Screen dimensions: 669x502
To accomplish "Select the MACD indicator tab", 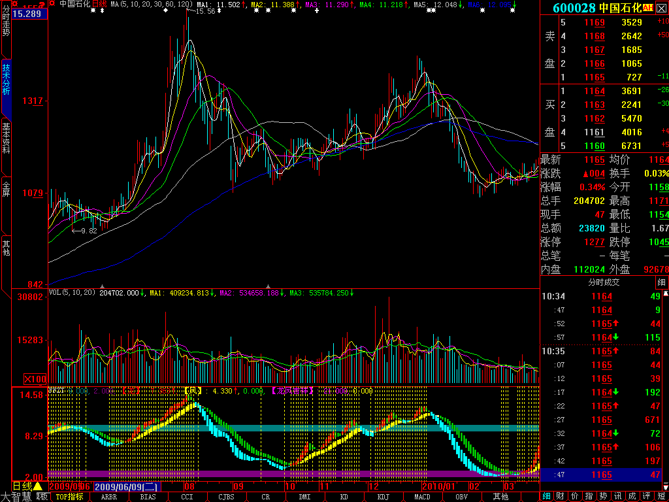I will tap(421, 497).
